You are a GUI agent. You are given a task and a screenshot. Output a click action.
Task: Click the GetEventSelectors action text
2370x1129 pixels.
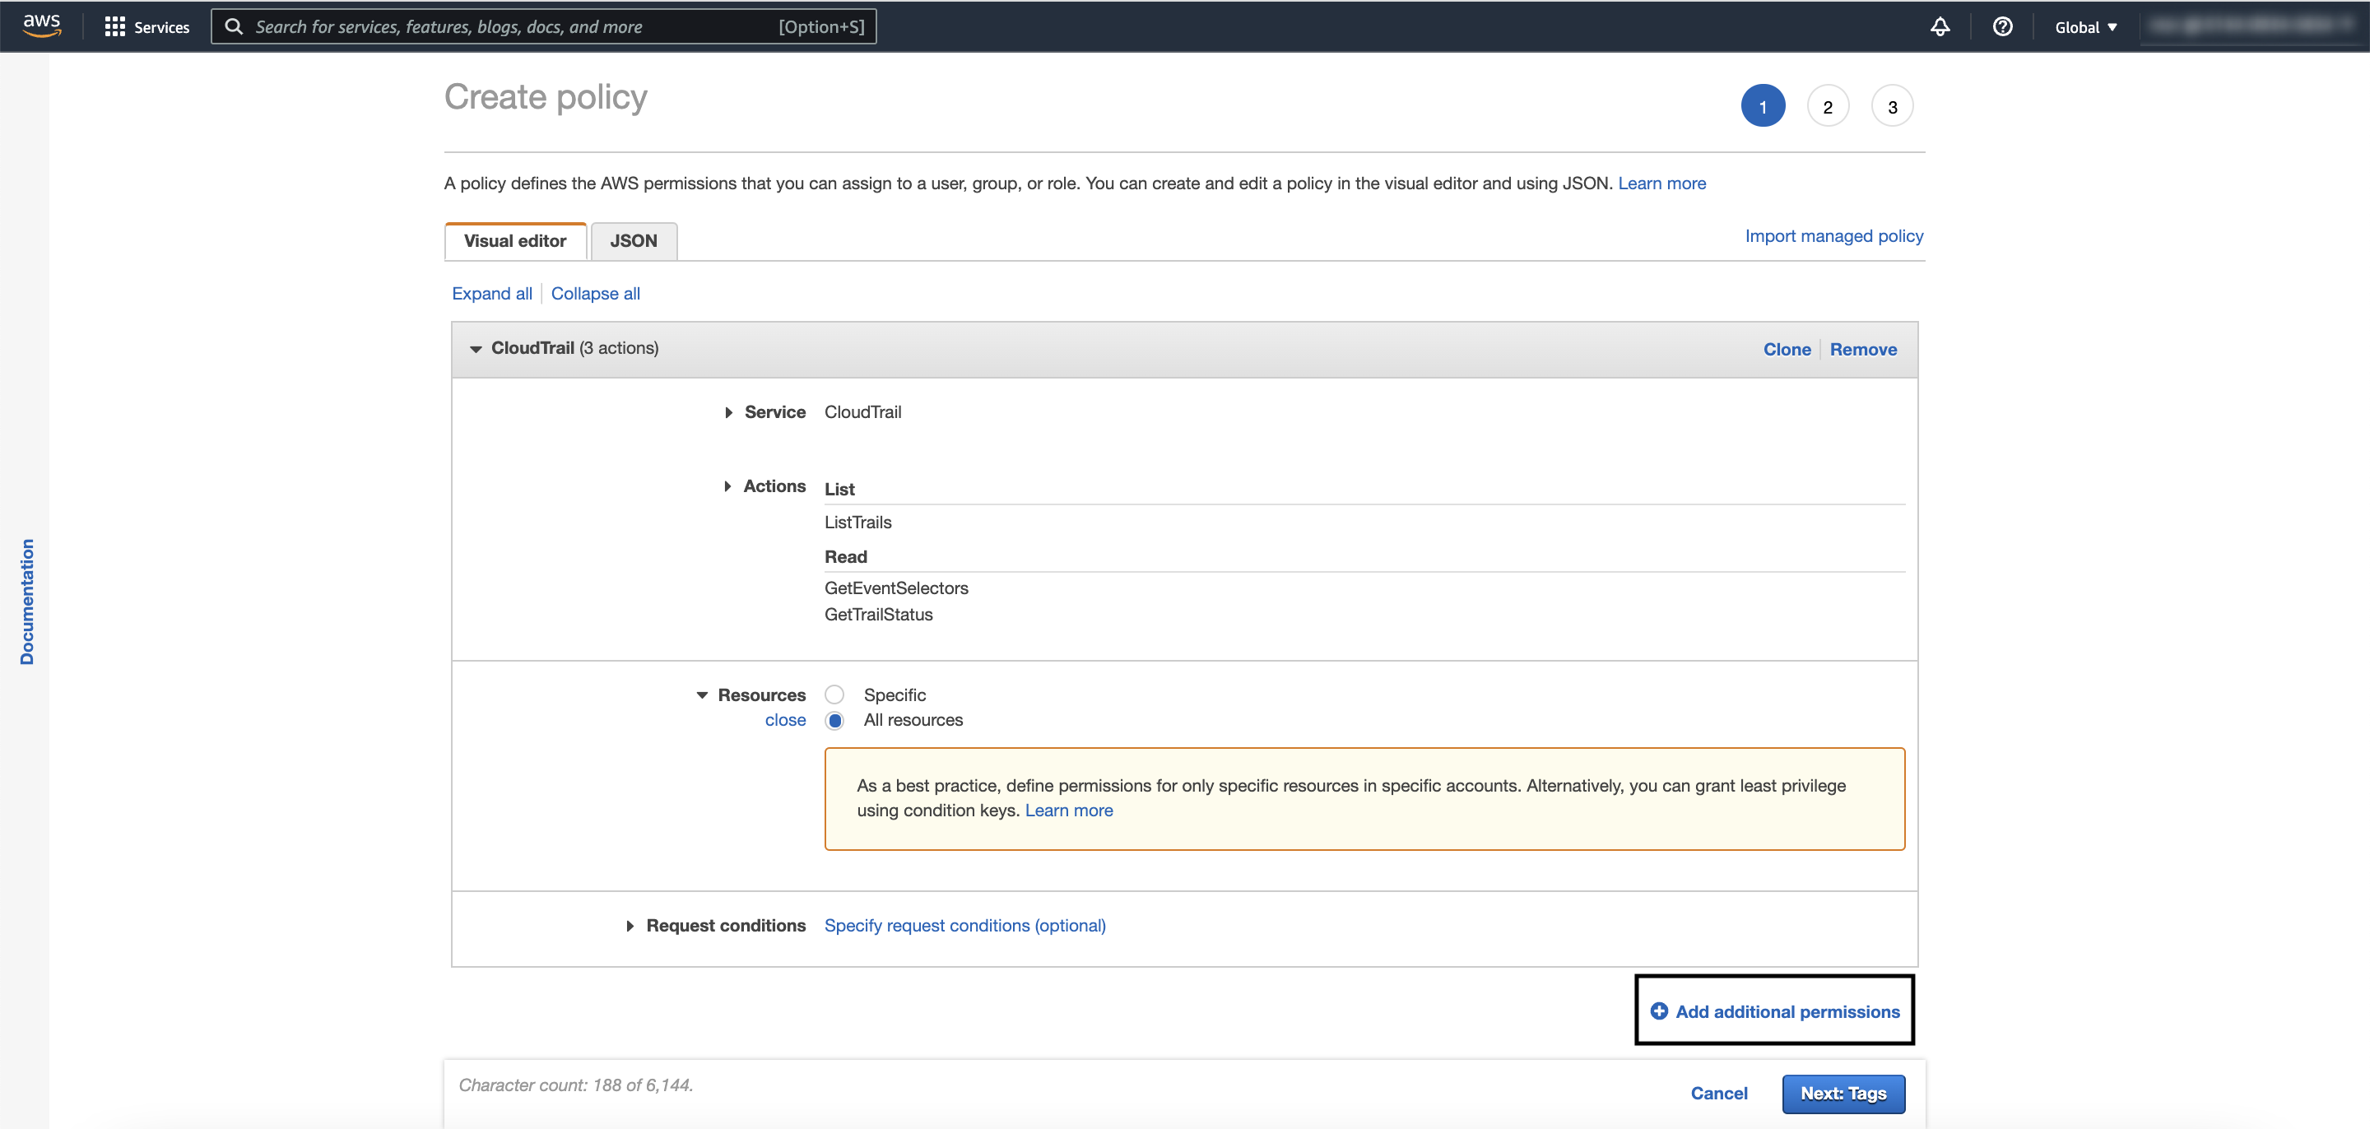(x=895, y=588)
